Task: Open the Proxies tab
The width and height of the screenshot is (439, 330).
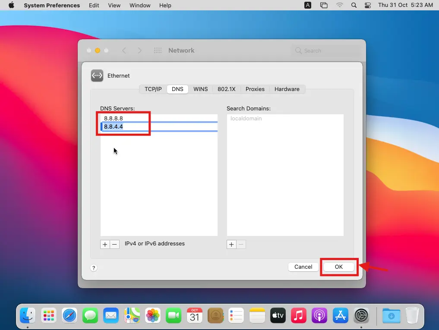Action: click(255, 89)
